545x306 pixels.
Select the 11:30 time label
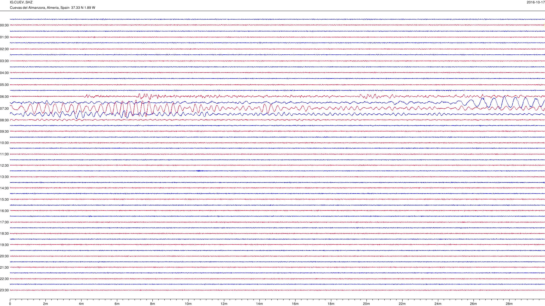tap(4, 154)
